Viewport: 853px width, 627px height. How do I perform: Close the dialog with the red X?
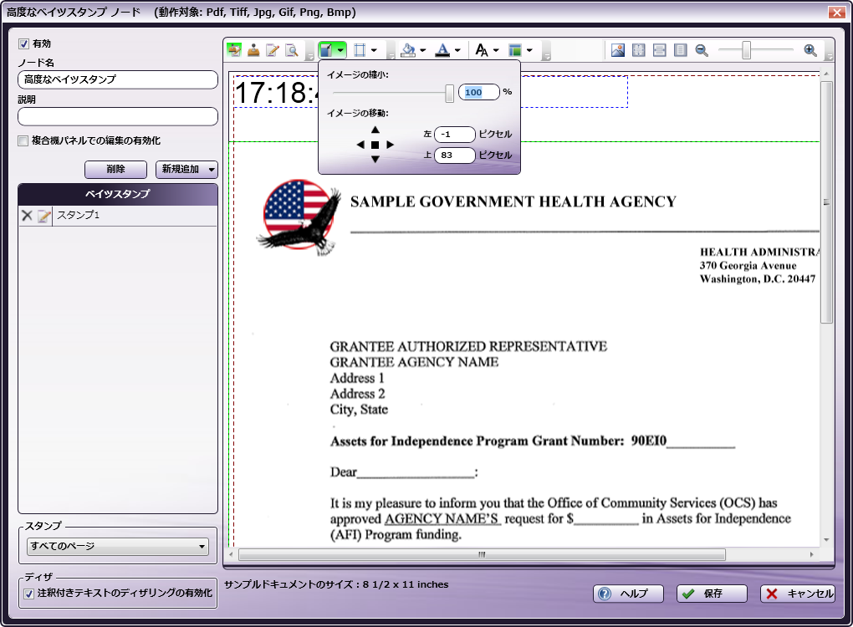pyautogui.click(x=836, y=12)
